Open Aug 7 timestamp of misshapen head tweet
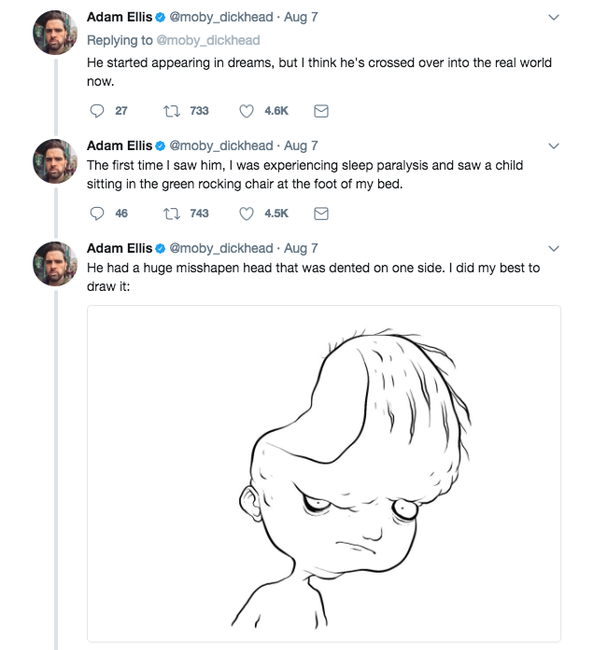The image size is (594, 650). click(301, 248)
